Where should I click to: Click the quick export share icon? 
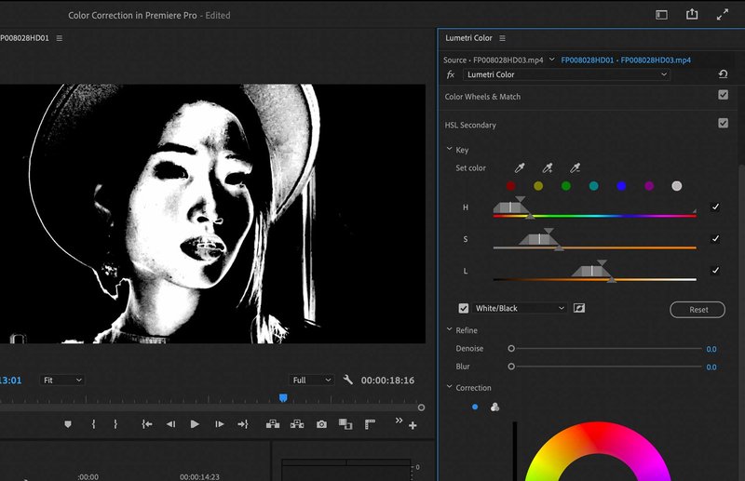point(692,14)
